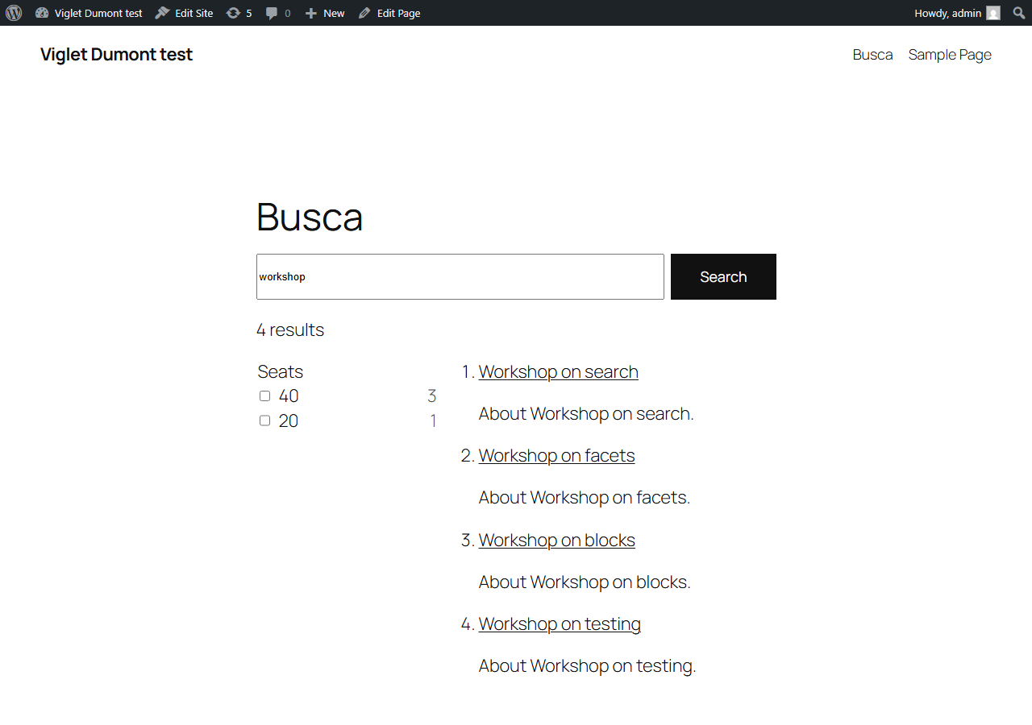Click the 4 results count text

point(290,330)
